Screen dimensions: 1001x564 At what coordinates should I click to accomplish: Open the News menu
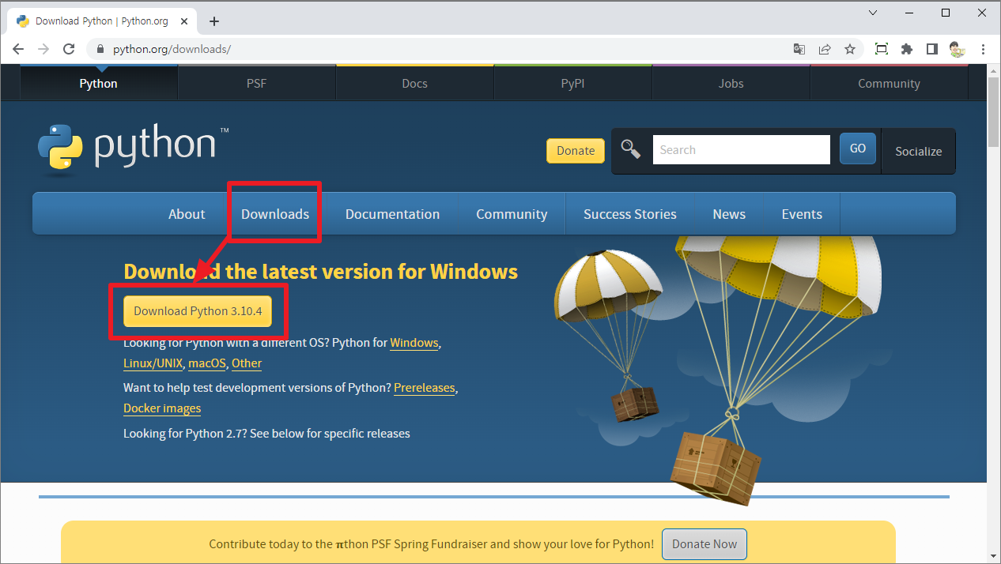click(x=729, y=214)
